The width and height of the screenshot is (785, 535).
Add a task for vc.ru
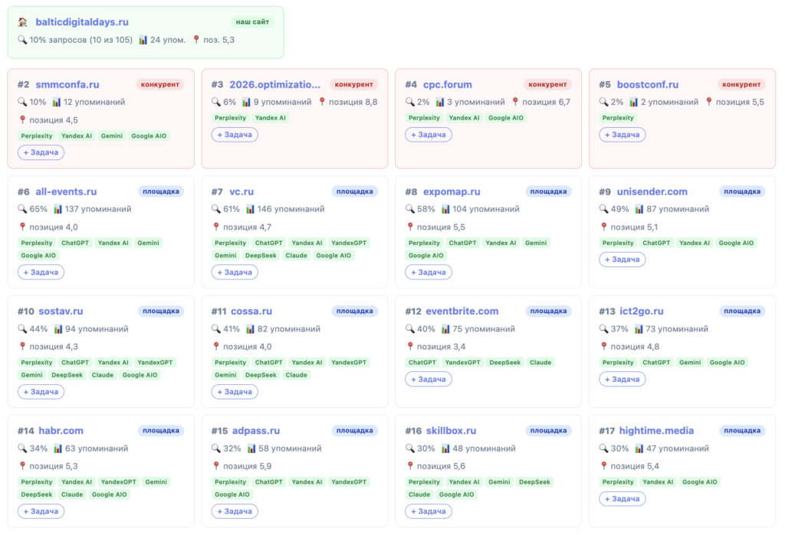tap(235, 272)
